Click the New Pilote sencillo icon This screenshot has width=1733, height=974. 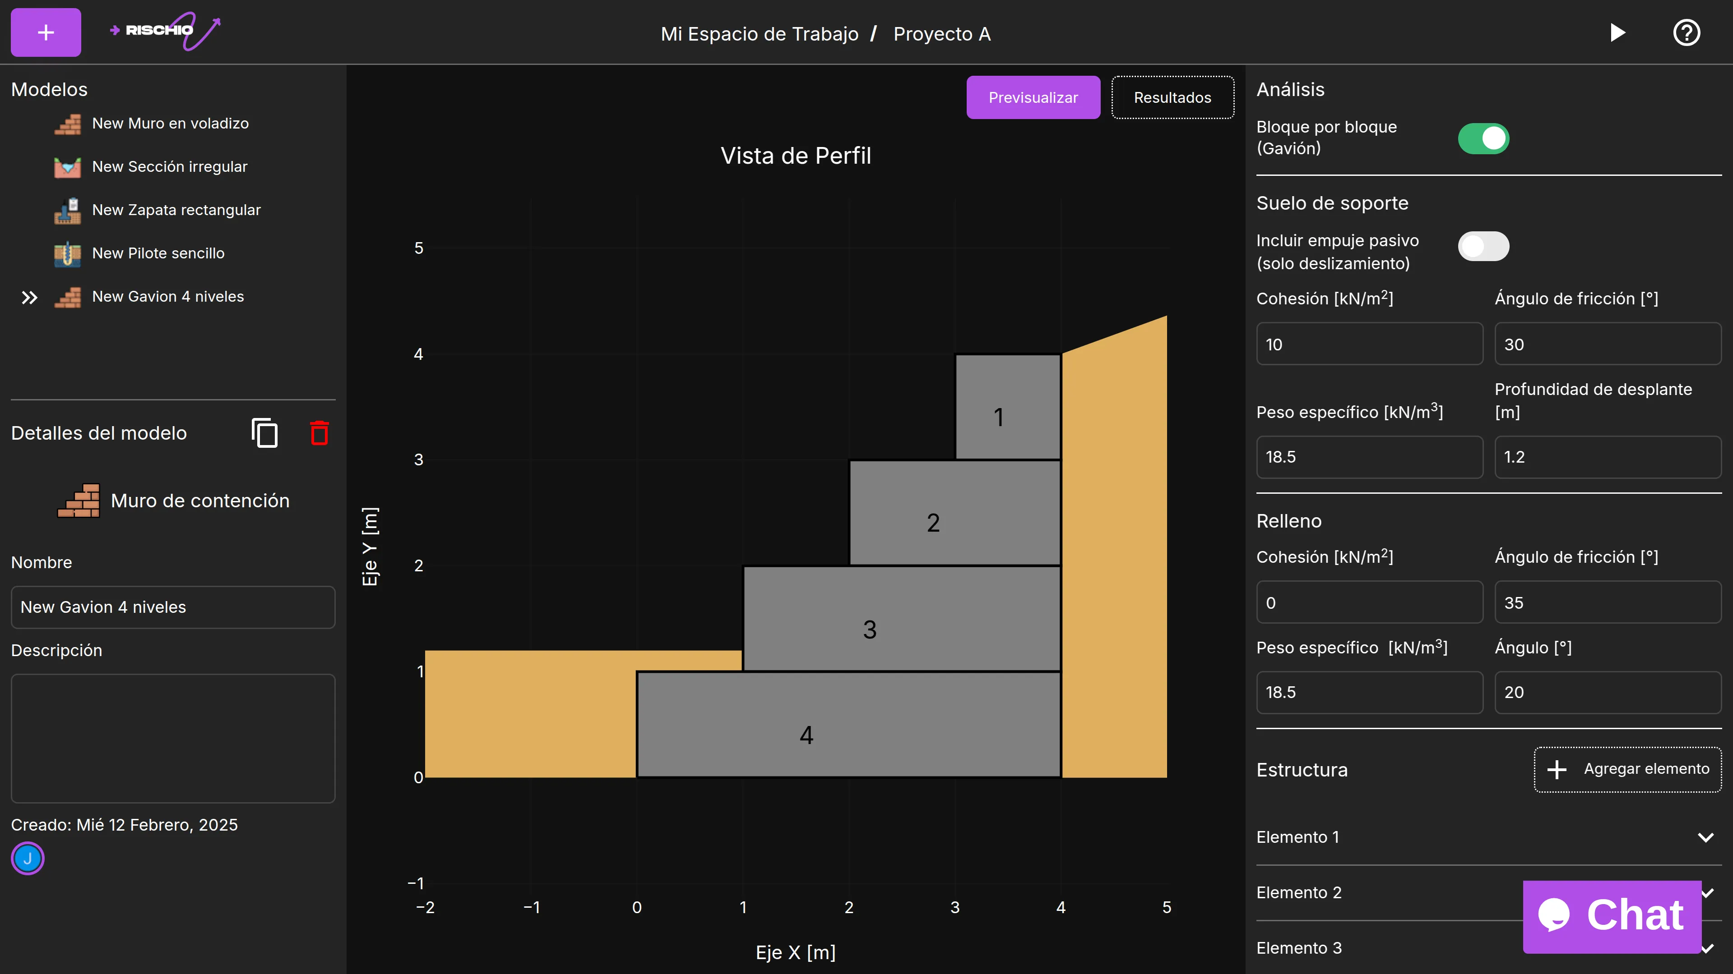pos(67,253)
